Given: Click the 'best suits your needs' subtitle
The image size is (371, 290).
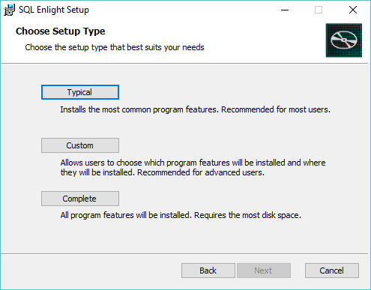Looking at the screenshot, I should tap(166, 47).
